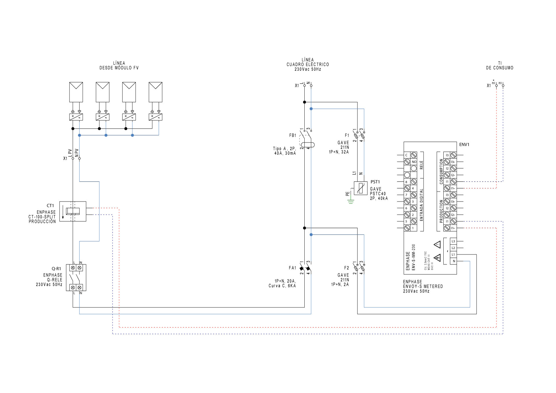Click the F1 fuse holder symbol

click(x=359, y=135)
